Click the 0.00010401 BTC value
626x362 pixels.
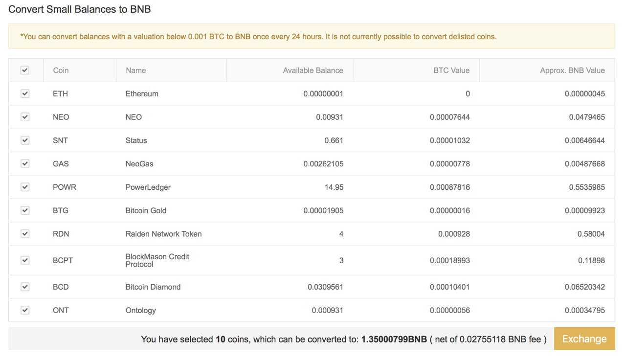click(450, 287)
